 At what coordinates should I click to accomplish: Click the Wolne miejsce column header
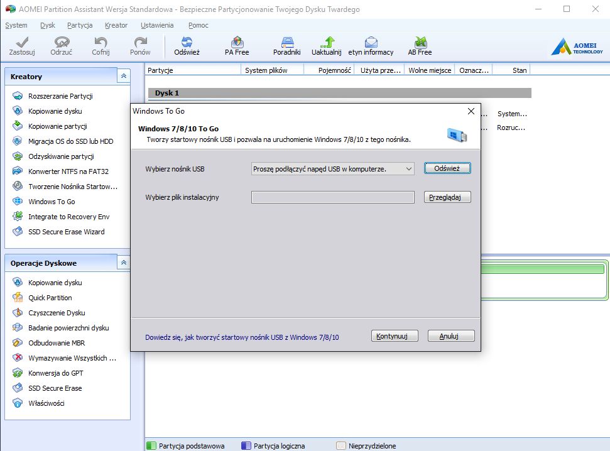[430, 70]
